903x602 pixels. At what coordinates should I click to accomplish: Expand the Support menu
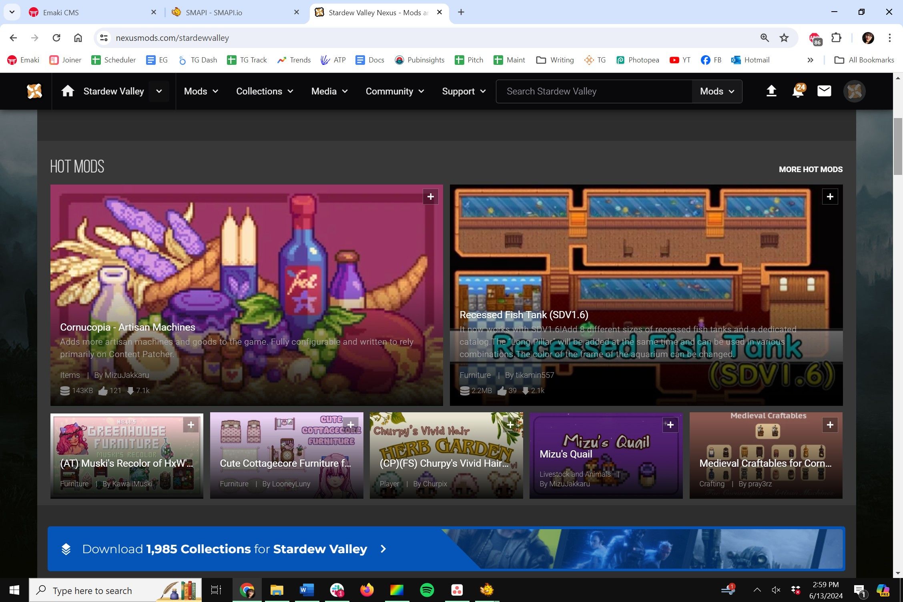[464, 91]
